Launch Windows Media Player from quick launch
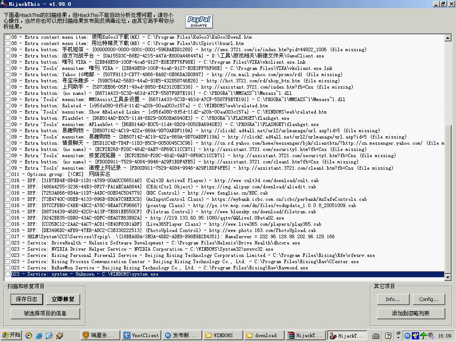Viewport: 456px width, 342px height. (x=28, y=336)
